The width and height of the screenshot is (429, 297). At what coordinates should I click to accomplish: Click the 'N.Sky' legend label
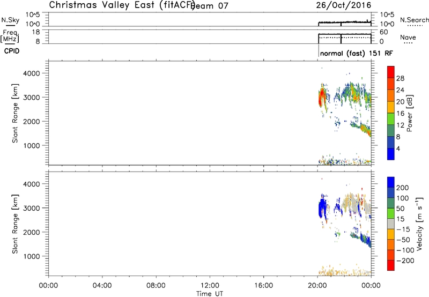click(x=10, y=20)
